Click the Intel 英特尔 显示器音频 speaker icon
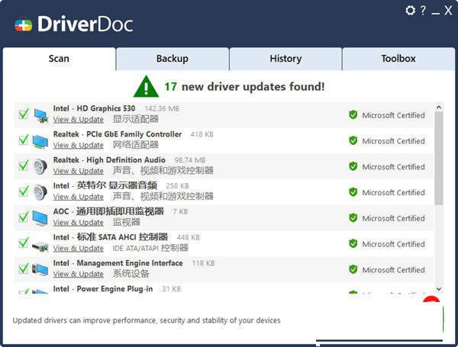458x347 pixels. click(x=40, y=193)
